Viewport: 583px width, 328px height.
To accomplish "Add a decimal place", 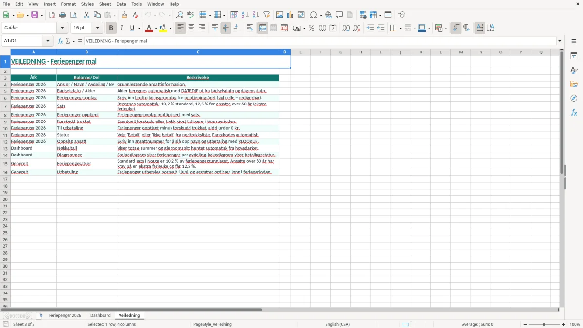I will [x=346, y=28].
